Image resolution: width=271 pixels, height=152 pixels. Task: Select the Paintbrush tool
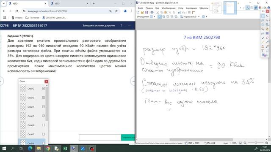[x=263, y=38]
